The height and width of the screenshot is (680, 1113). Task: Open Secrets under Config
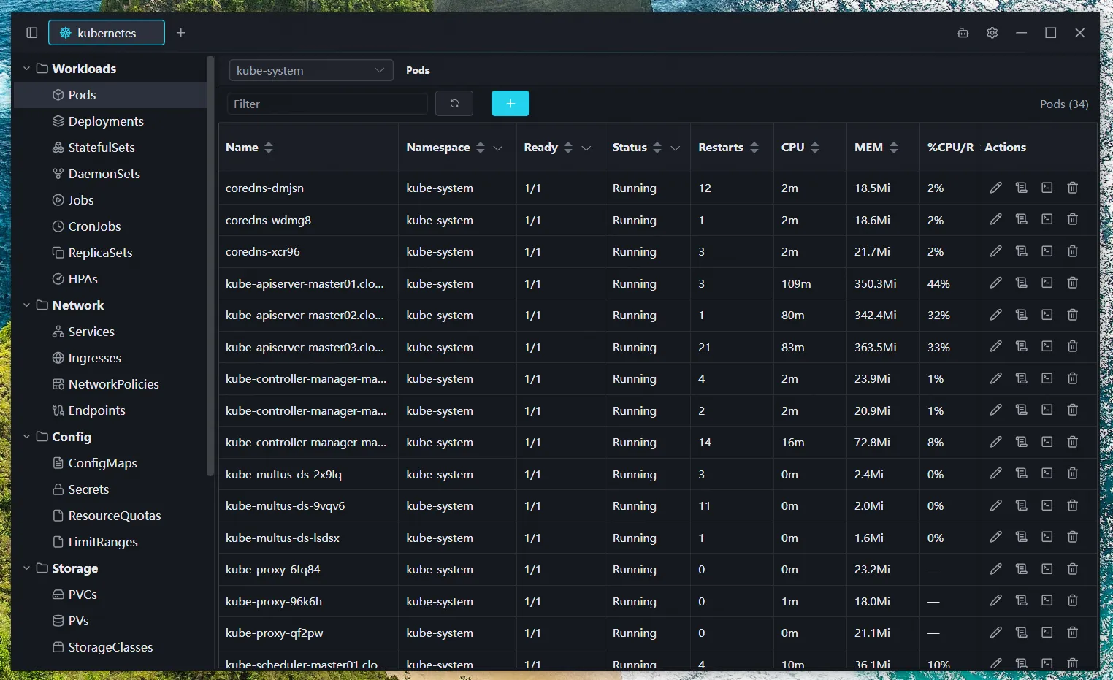(110, 489)
